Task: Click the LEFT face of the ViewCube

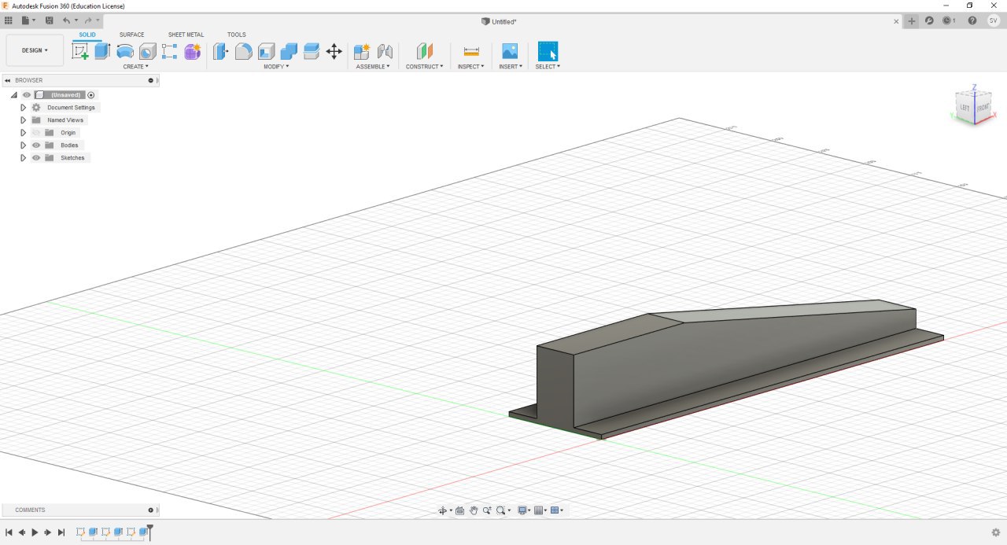Action: click(x=965, y=108)
